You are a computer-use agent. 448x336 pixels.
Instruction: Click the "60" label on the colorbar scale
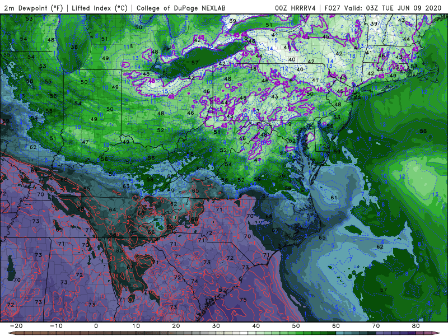pos(336,326)
